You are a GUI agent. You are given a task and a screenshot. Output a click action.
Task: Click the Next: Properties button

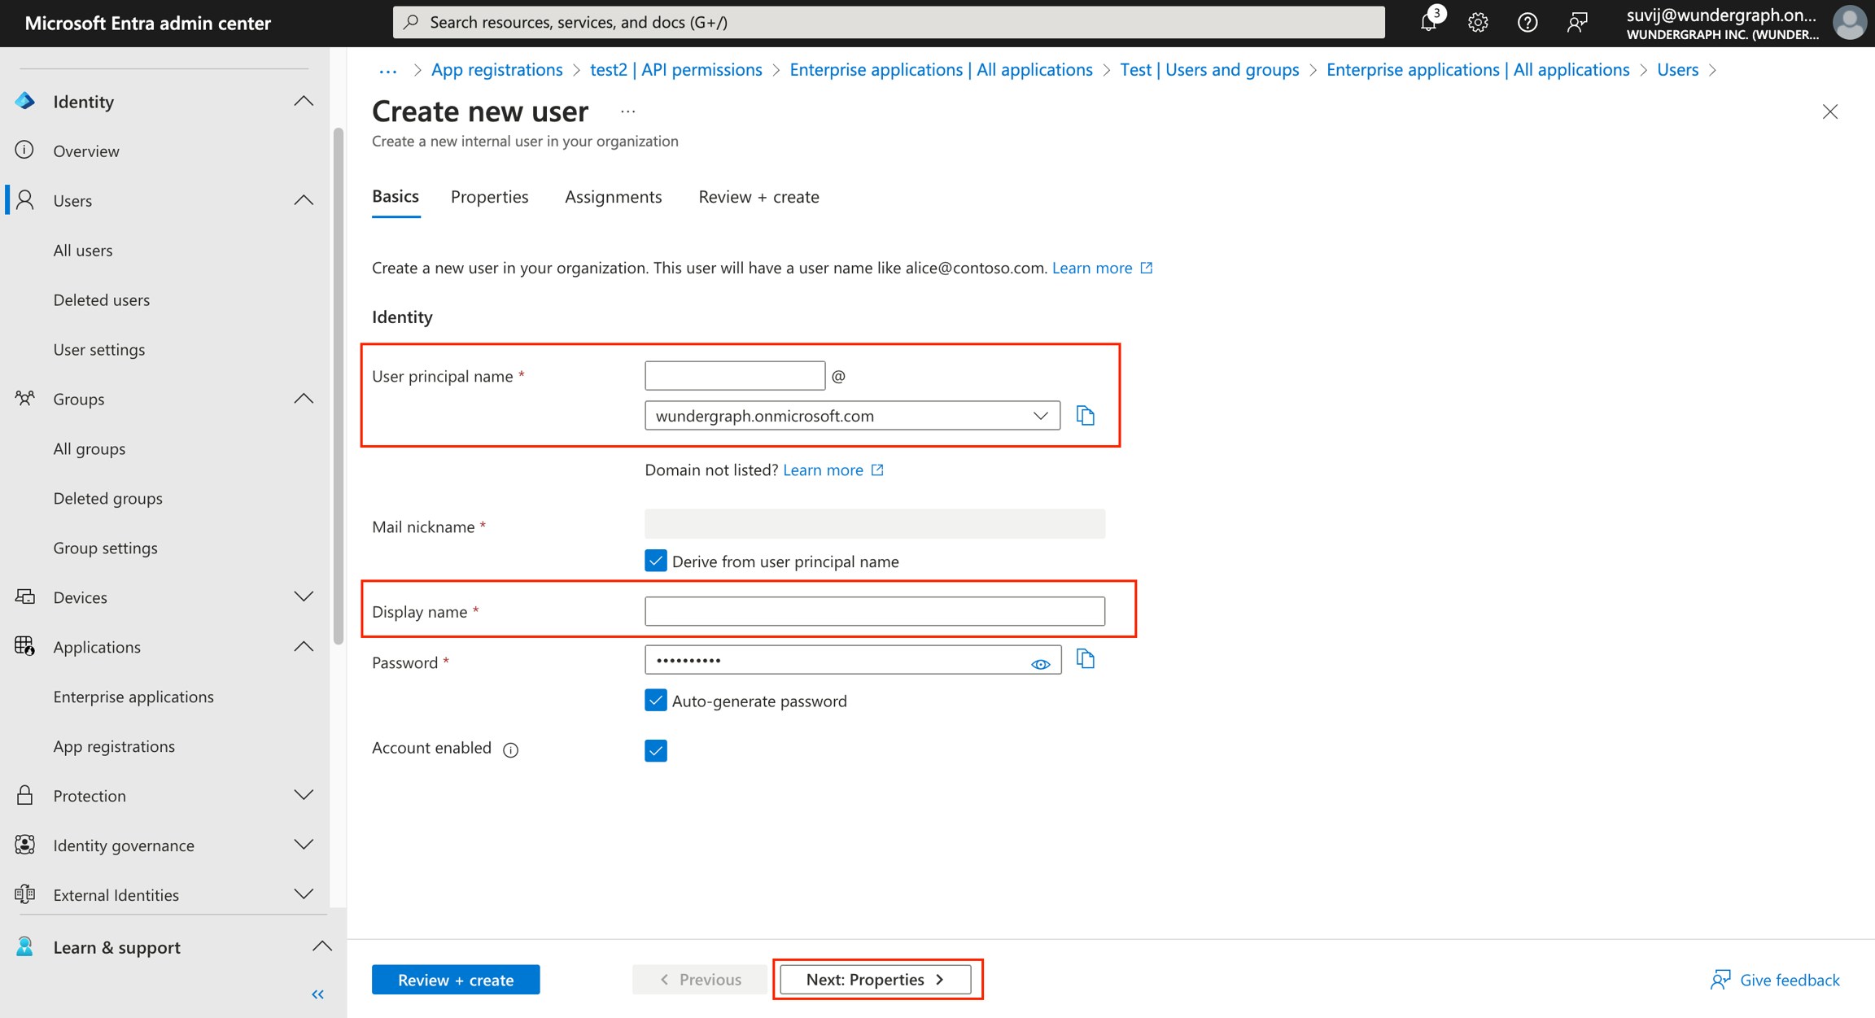[x=876, y=979]
